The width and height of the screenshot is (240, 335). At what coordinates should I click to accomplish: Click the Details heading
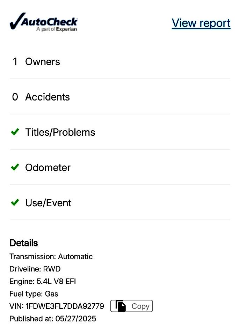[24, 243]
